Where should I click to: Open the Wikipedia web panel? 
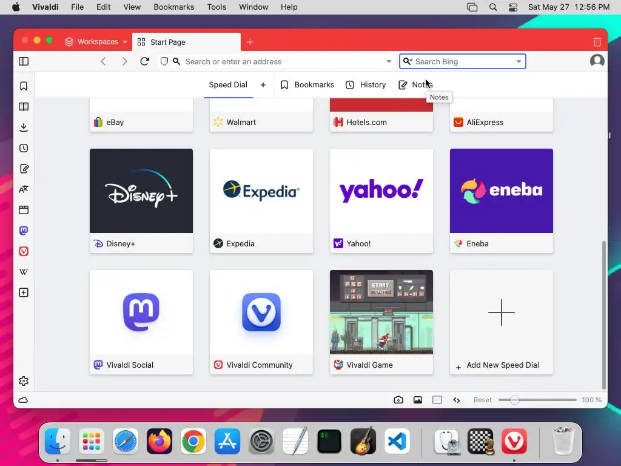click(24, 272)
